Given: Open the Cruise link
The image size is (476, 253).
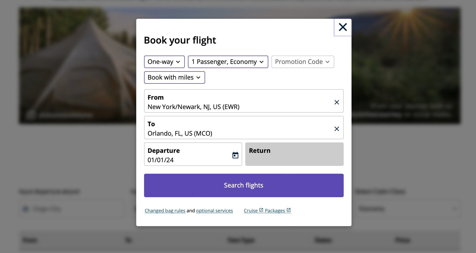Looking at the screenshot, I should (x=251, y=211).
